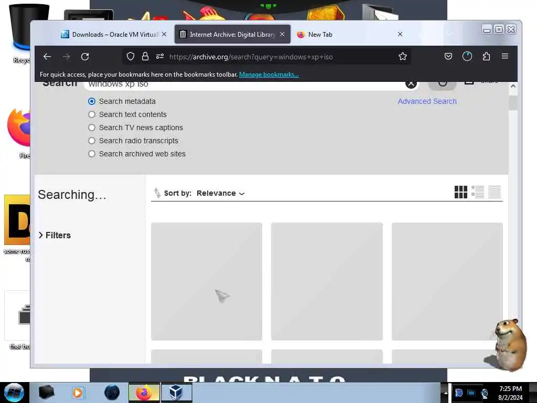Show hidden system tray icons arrow
The width and height of the screenshot is (537, 403).
446,393
